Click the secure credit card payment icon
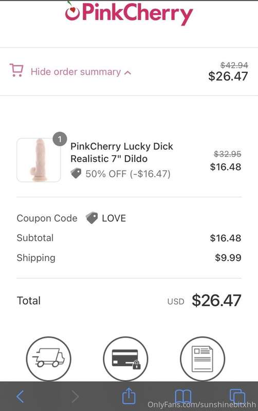Image resolution: width=258 pixels, height=411 pixels. coord(125,358)
